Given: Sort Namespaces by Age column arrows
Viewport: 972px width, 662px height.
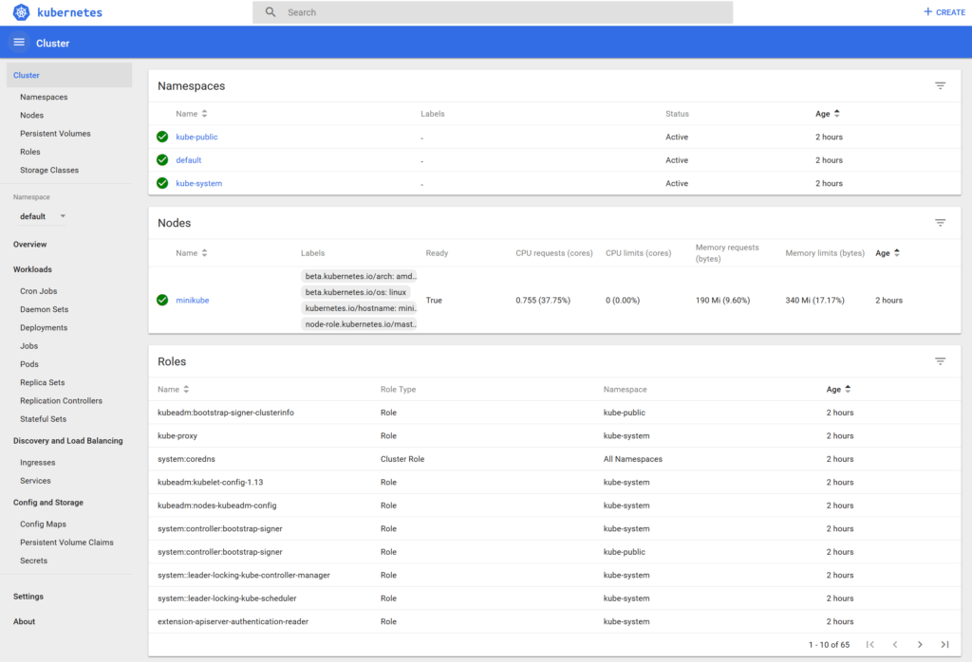Looking at the screenshot, I should 837,114.
